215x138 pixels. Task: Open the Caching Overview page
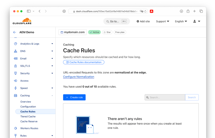point(26,102)
